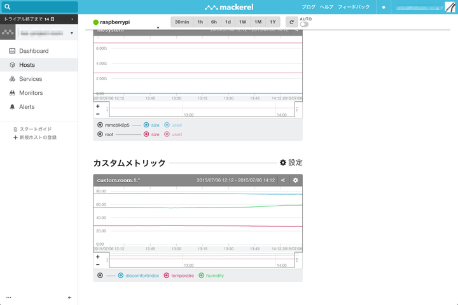Viewport: 458px width, 305px height.
Task: Grab filesystem range selector left handle
Action: [x=108, y=110]
